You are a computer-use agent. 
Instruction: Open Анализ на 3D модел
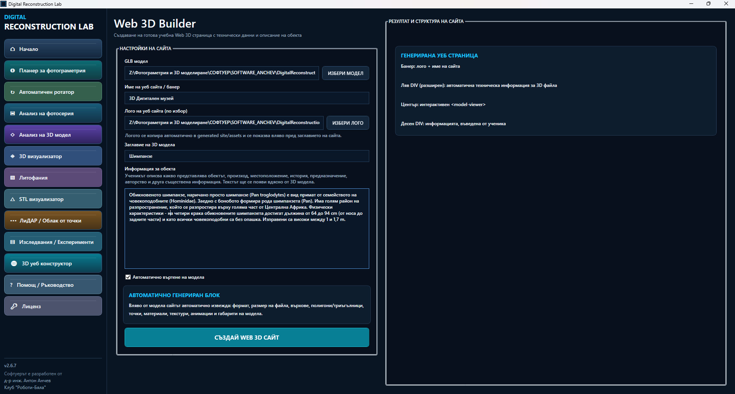[x=53, y=135]
